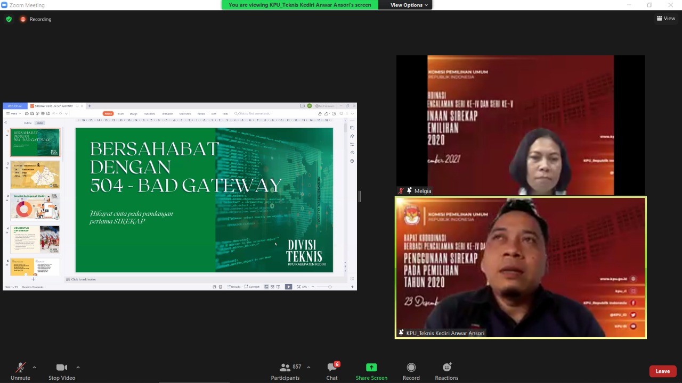Open the Reactions menu
Image resolution: width=682 pixels, height=383 pixels.
tap(446, 371)
